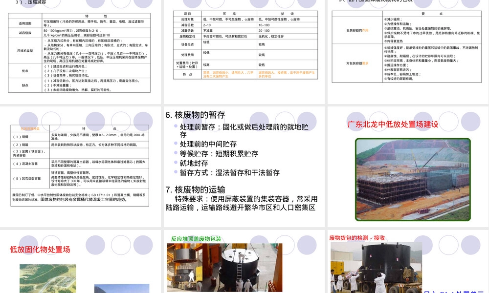Click the 缺点 row label in compression table
Image resolution: width=489 pixels, height=293 pixels.
25,85
